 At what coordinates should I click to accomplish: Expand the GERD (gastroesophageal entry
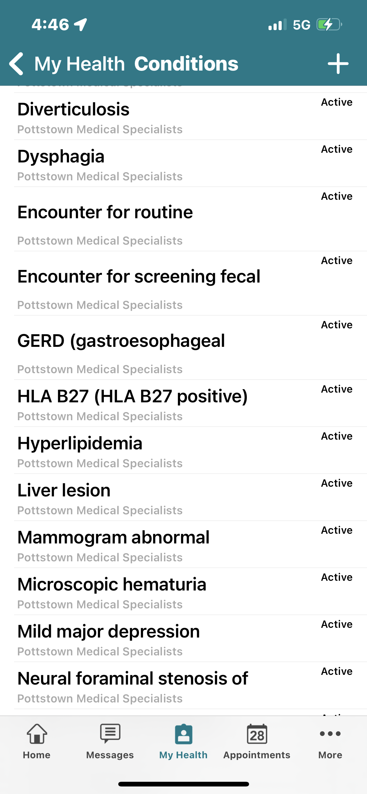[121, 341]
